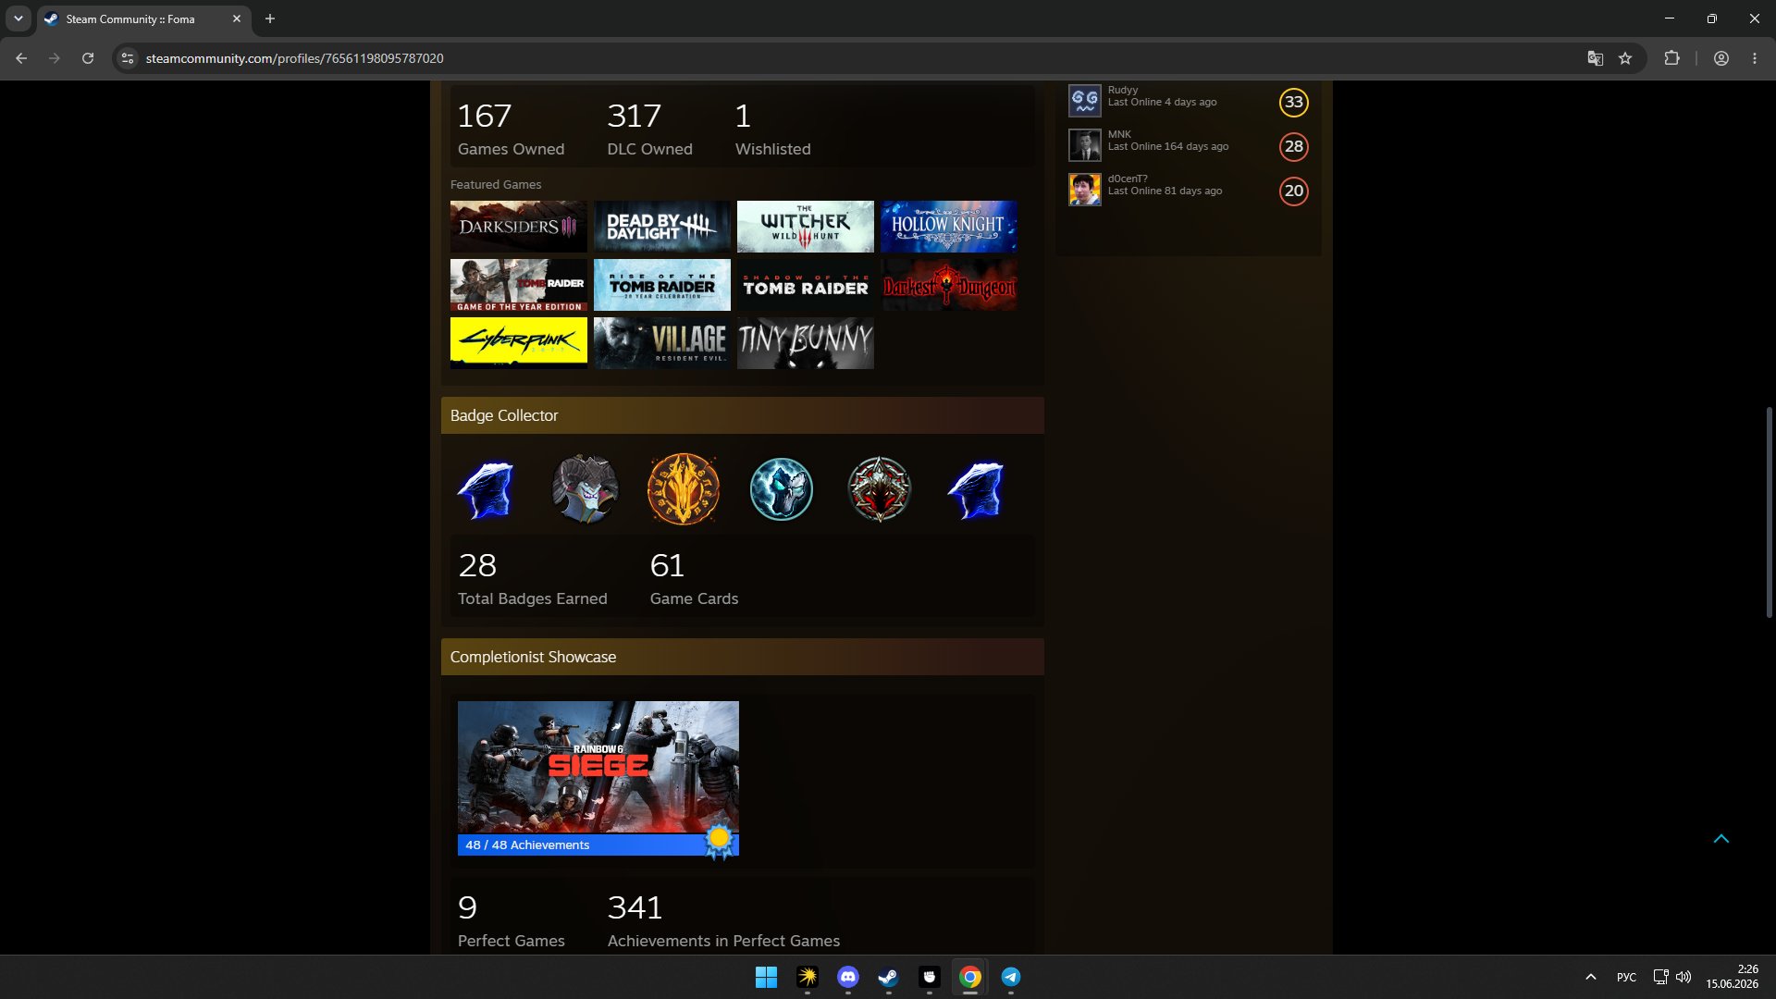The width and height of the screenshot is (1776, 999).
Task: Go back to the previous page
Action: 21,58
